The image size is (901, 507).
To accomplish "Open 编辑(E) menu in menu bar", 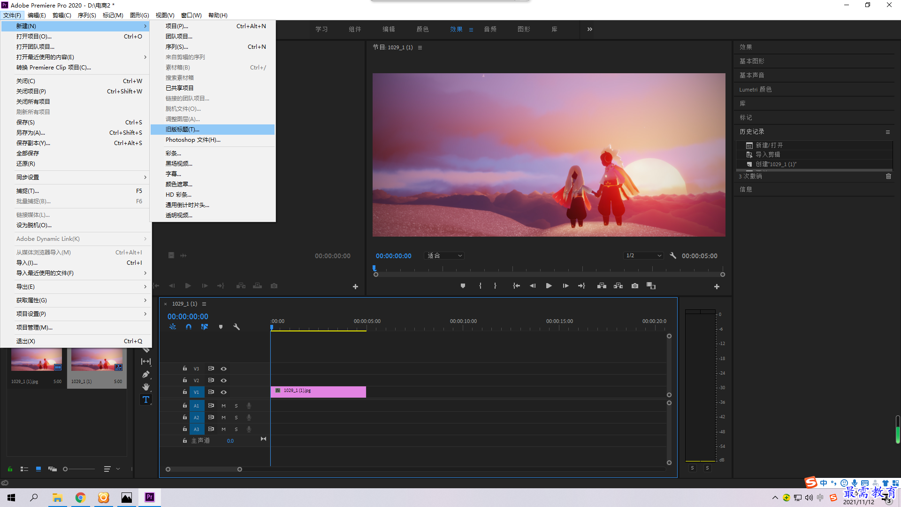I will (x=37, y=15).
